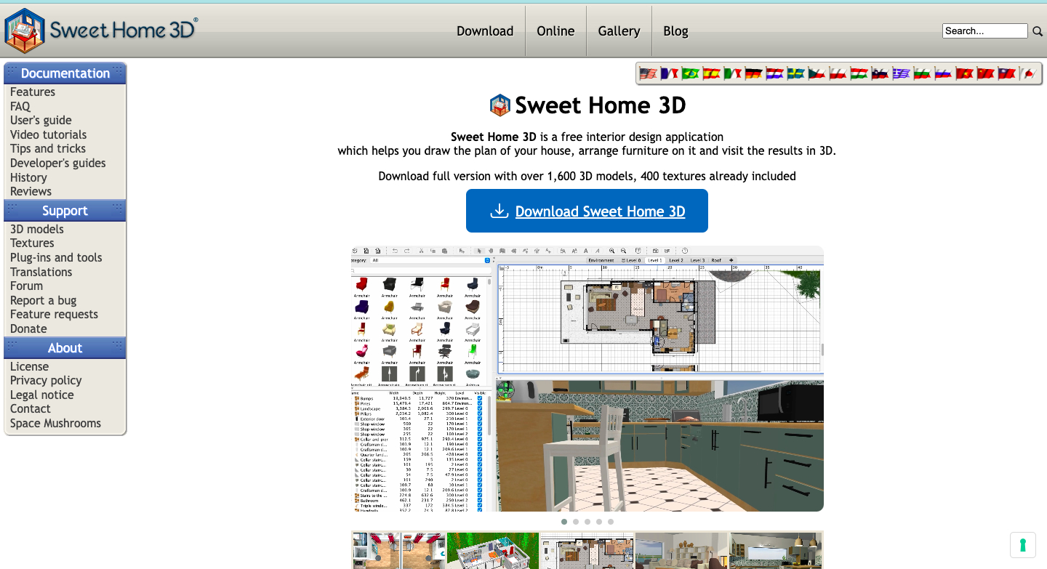The width and height of the screenshot is (1047, 569).
Task: Open the Space Mushrooms link
Action: pos(55,423)
